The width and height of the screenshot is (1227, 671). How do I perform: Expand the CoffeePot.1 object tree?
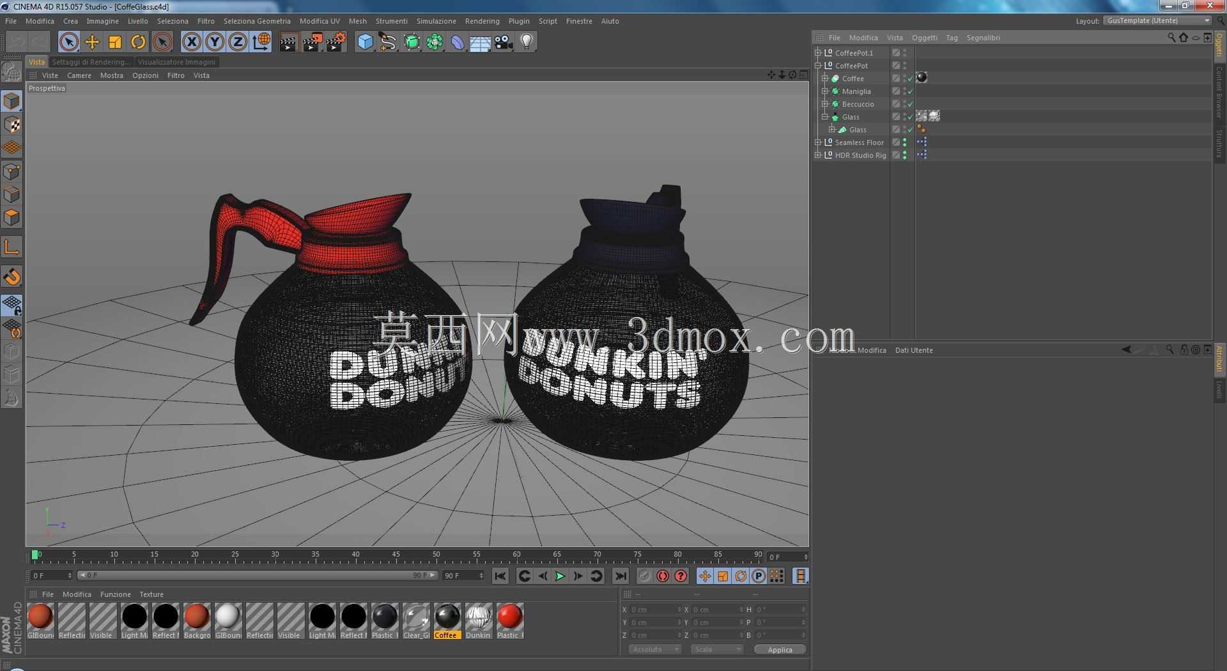[x=818, y=52]
